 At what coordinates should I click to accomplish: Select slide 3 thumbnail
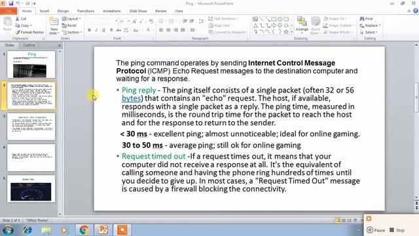(31, 127)
